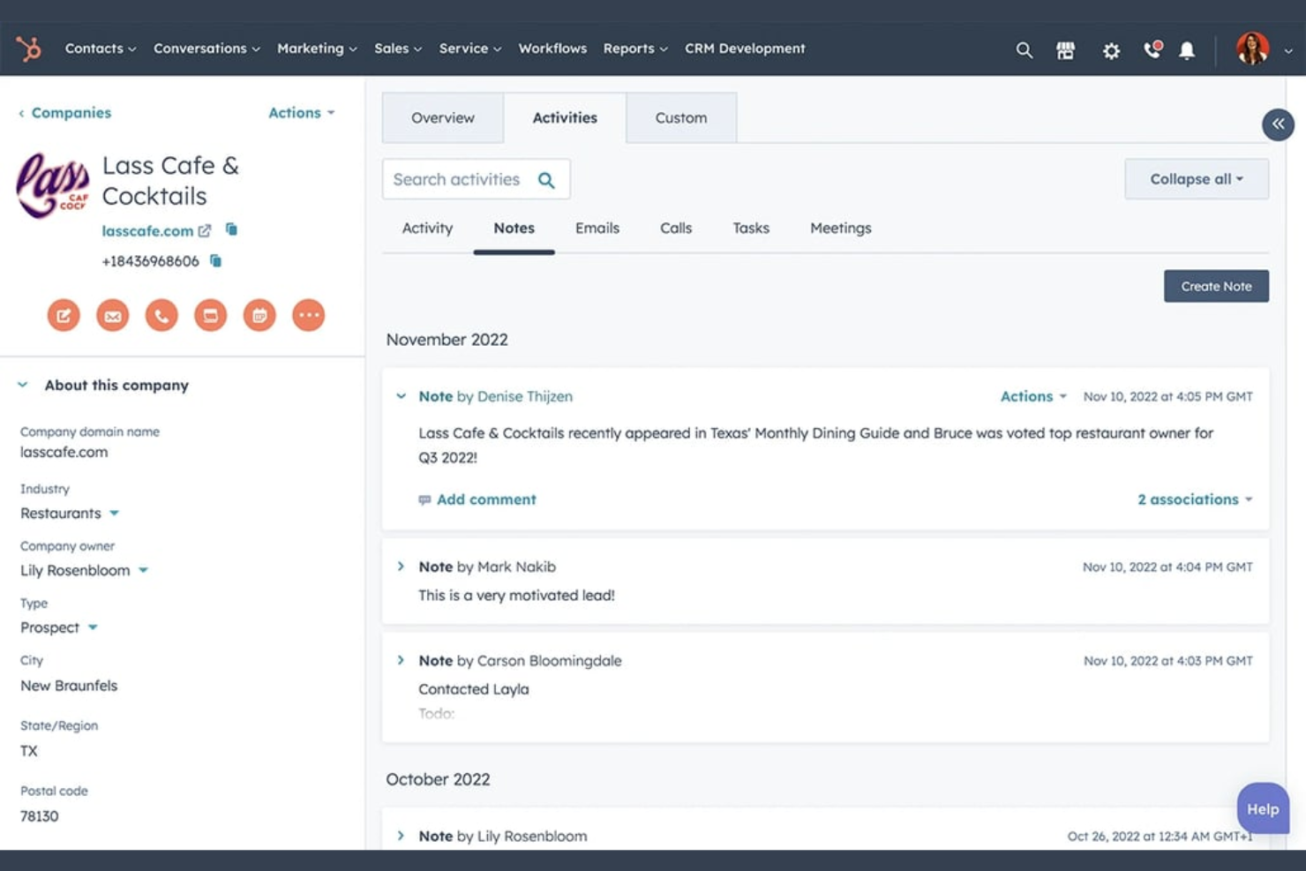
Task: Open the Reports menu
Action: (x=635, y=49)
